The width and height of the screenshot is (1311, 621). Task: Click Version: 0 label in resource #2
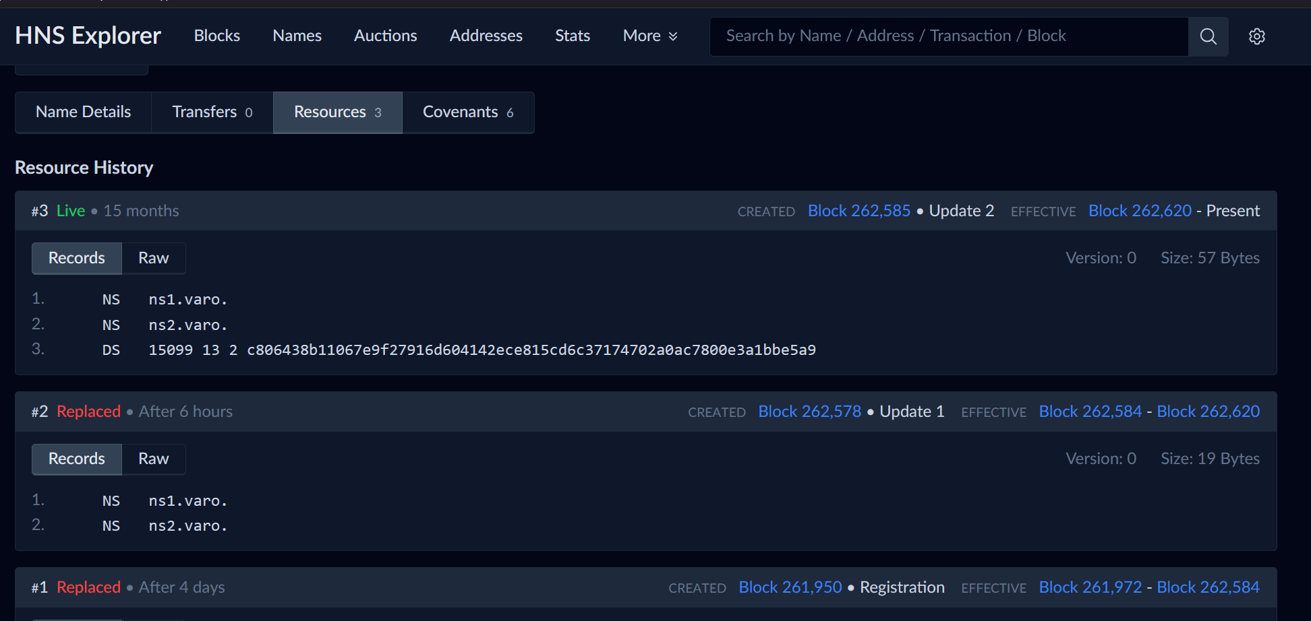1101,459
